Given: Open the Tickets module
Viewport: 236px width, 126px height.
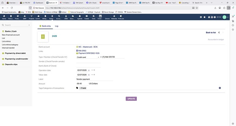Looking at the screenshot, I should tap(87, 17).
